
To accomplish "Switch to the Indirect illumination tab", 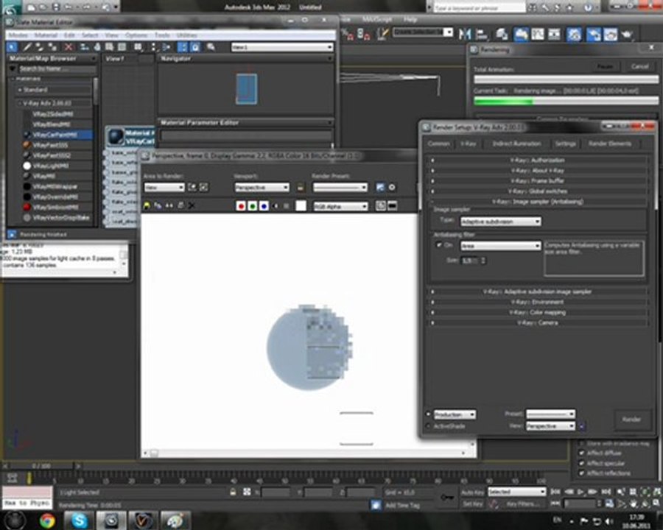I will coord(516,144).
